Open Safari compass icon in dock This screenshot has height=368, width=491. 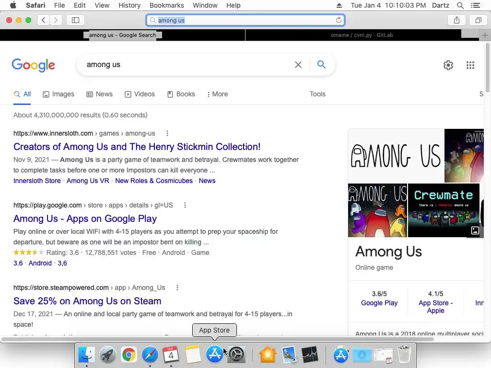150,355
